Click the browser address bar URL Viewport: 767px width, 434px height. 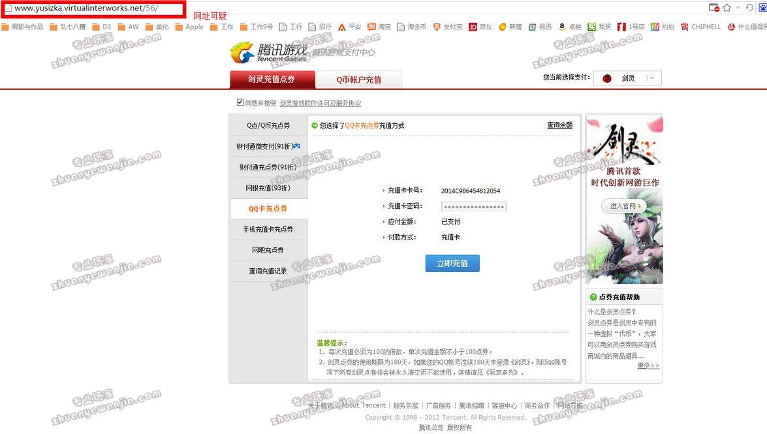86,8
